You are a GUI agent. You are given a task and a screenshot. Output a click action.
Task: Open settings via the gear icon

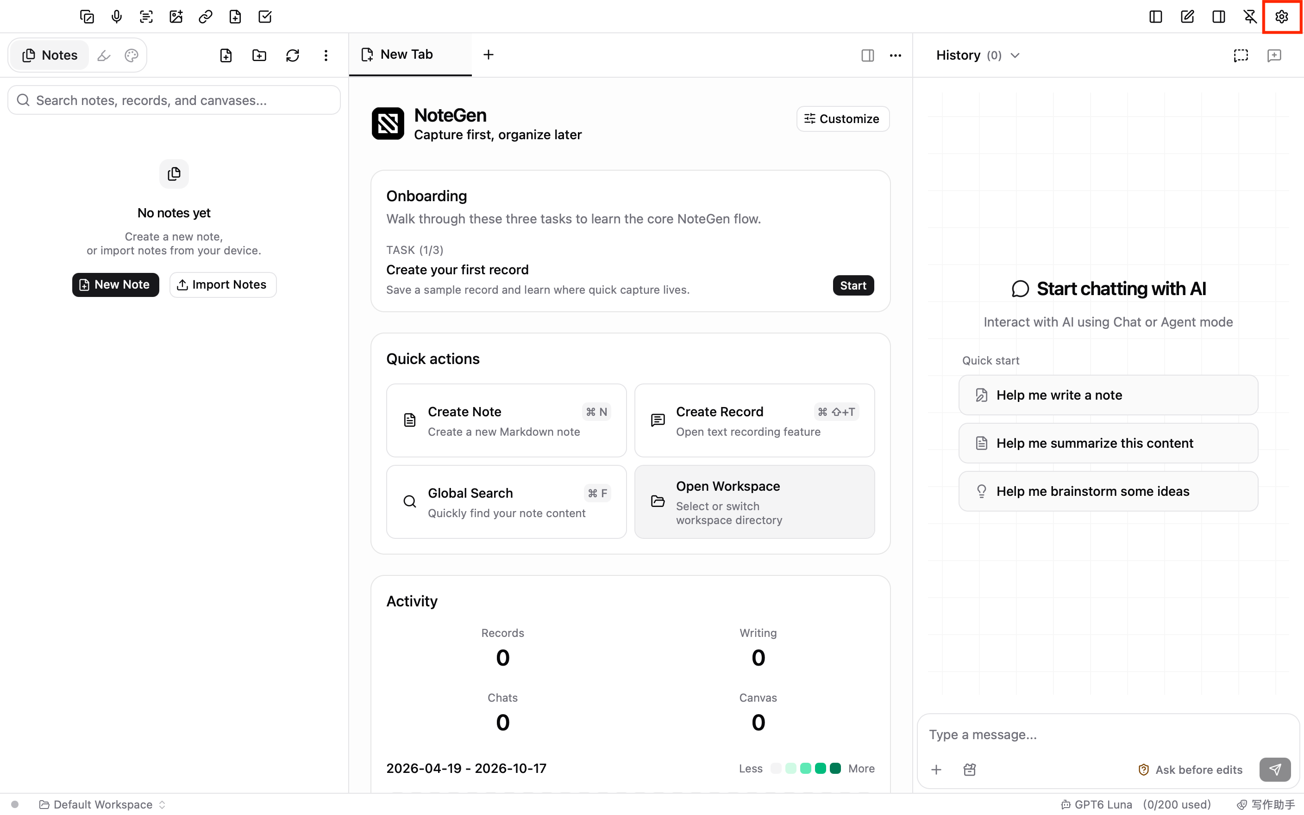pyautogui.click(x=1282, y=17)
